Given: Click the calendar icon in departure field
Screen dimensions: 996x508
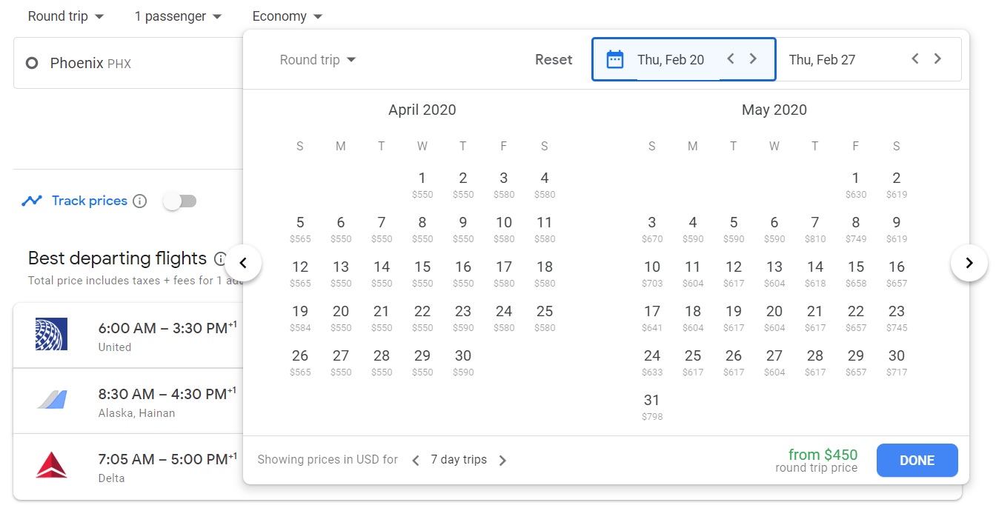Looking at the screenshot, I should click(614, 59).
